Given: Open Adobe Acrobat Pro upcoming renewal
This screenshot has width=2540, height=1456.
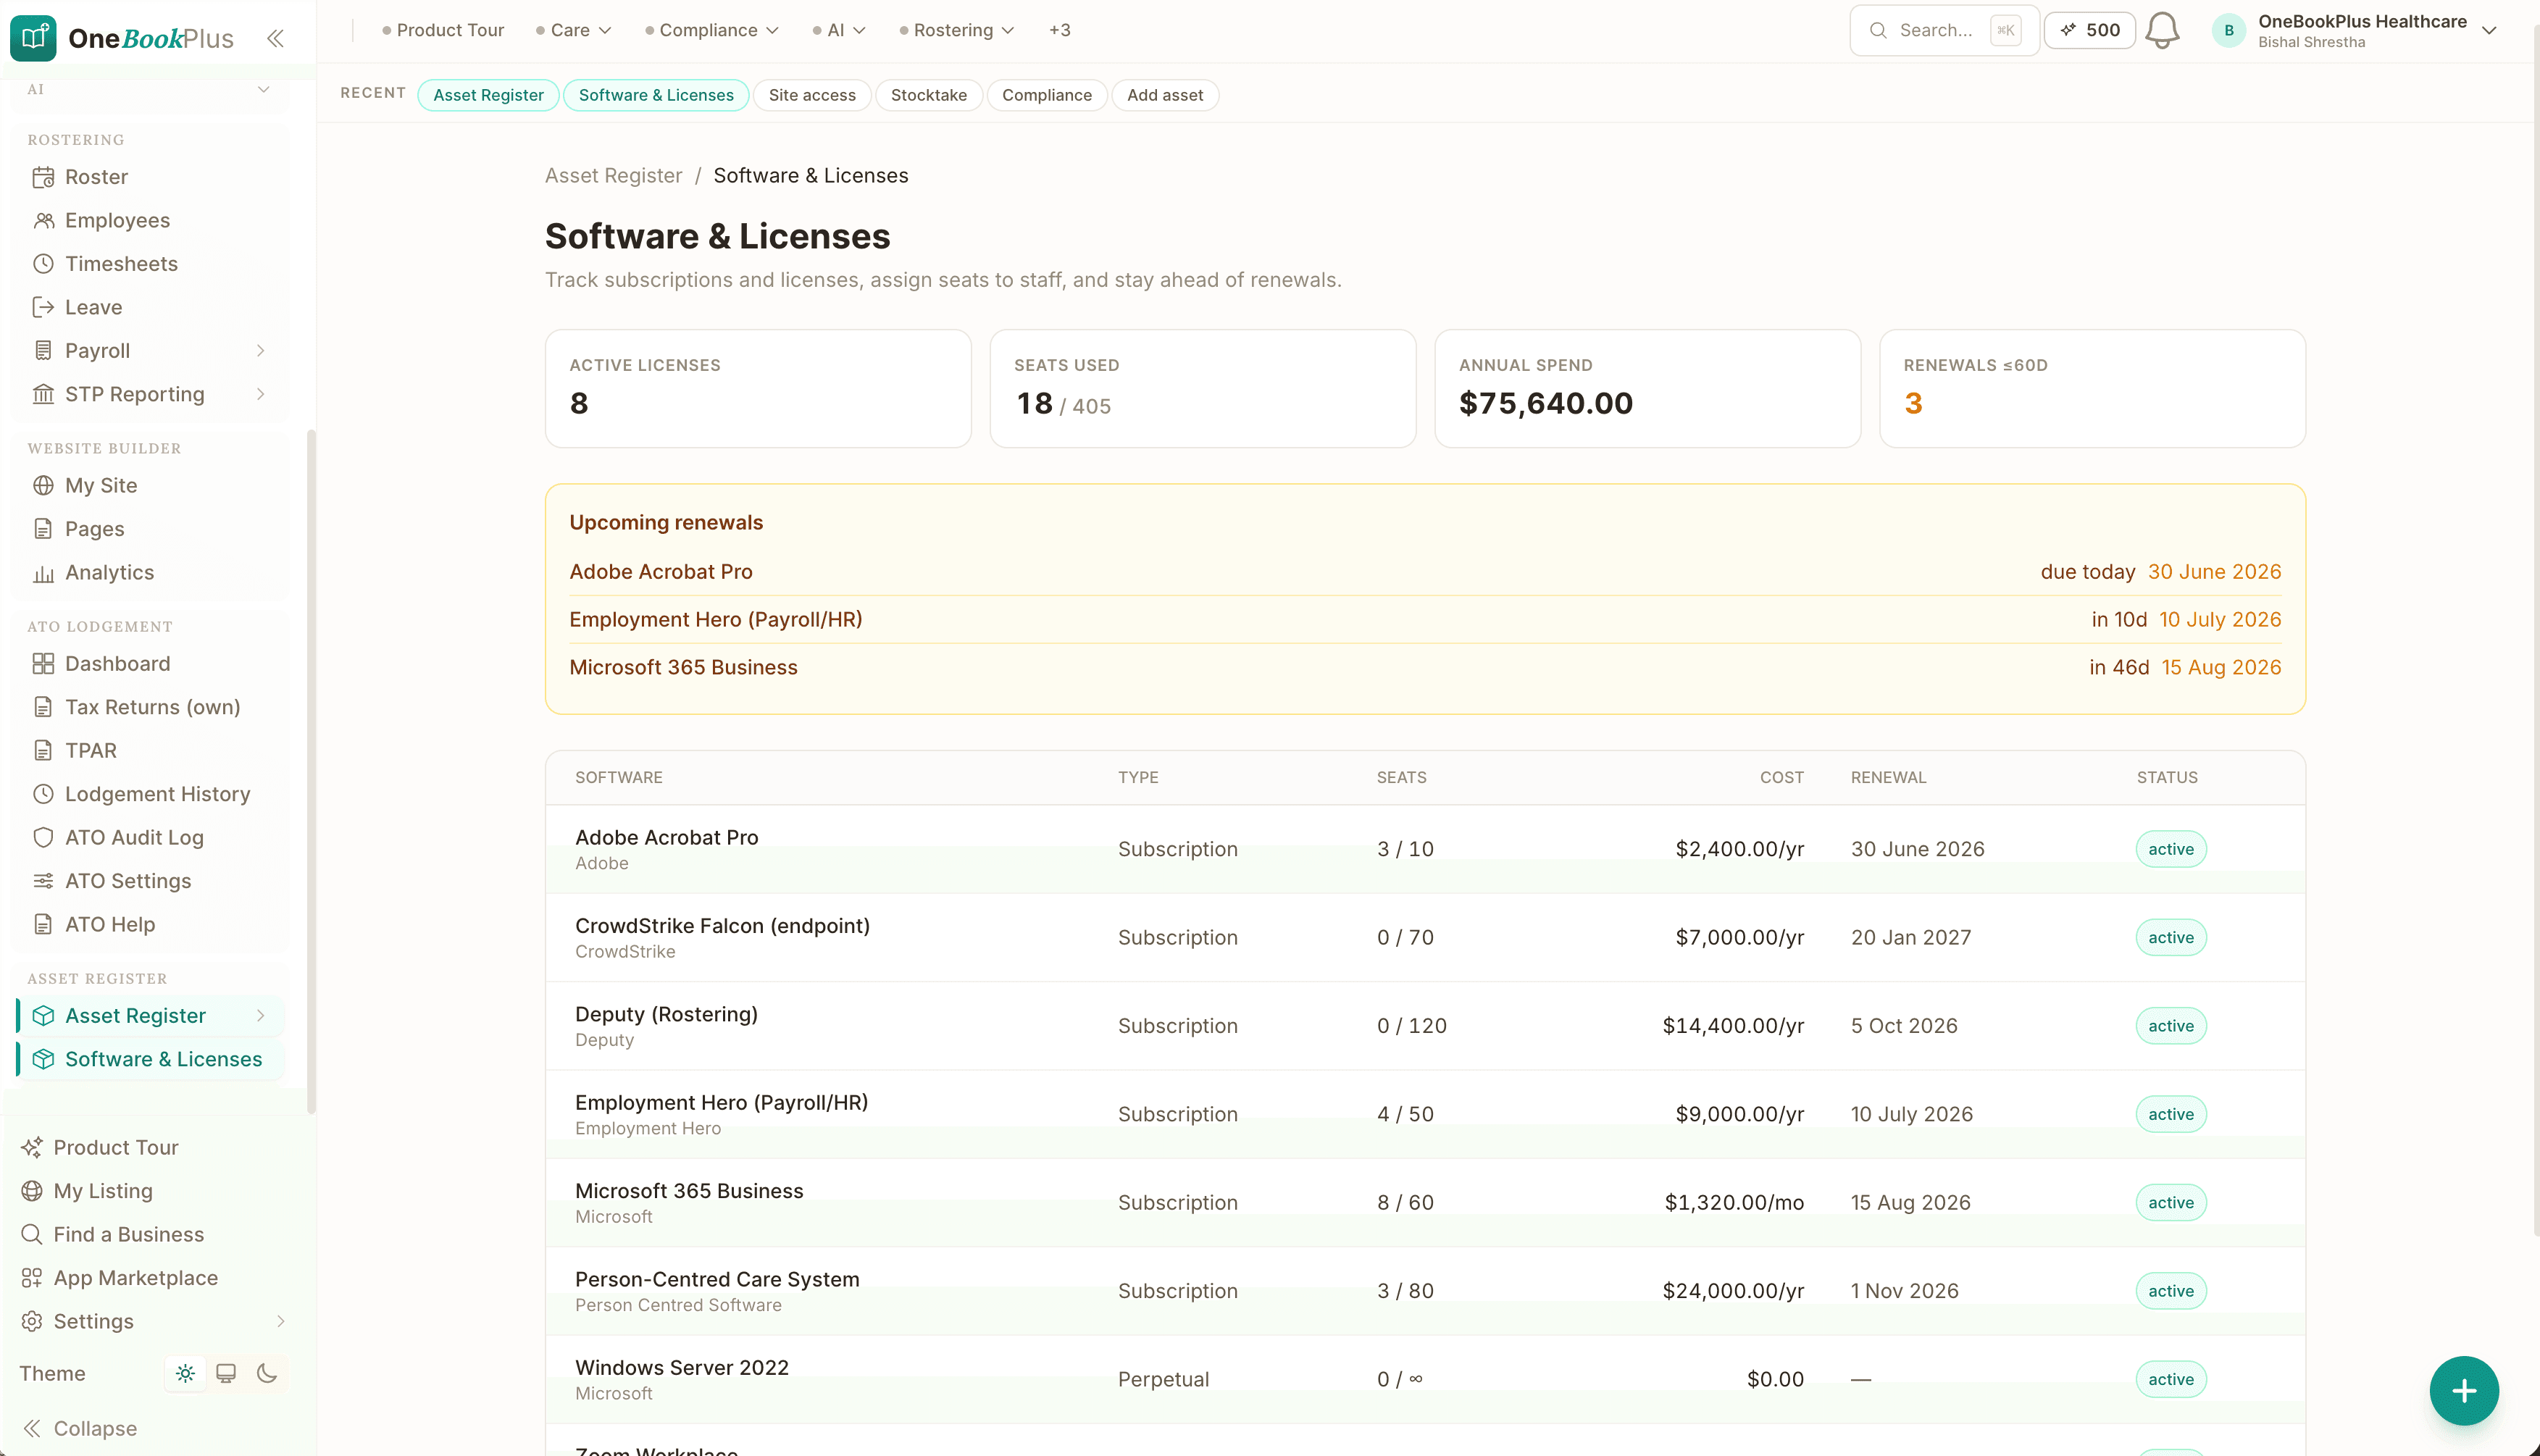Looking at the screenshot, I should pos(1425,572).
